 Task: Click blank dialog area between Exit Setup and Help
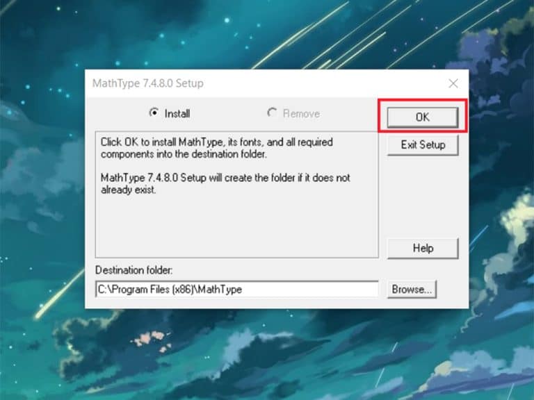(423, 197)
